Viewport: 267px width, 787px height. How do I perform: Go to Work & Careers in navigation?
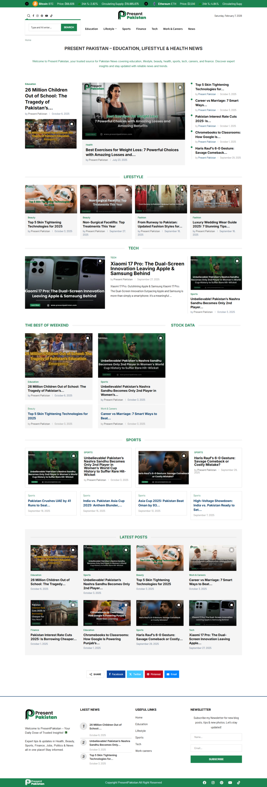tap(173, 29)
